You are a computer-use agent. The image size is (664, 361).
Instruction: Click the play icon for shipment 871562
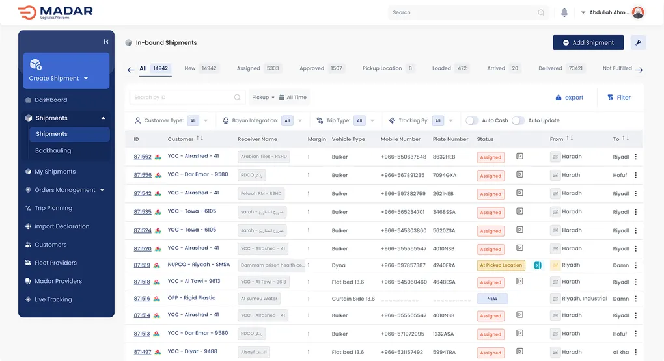pos(519,156)
